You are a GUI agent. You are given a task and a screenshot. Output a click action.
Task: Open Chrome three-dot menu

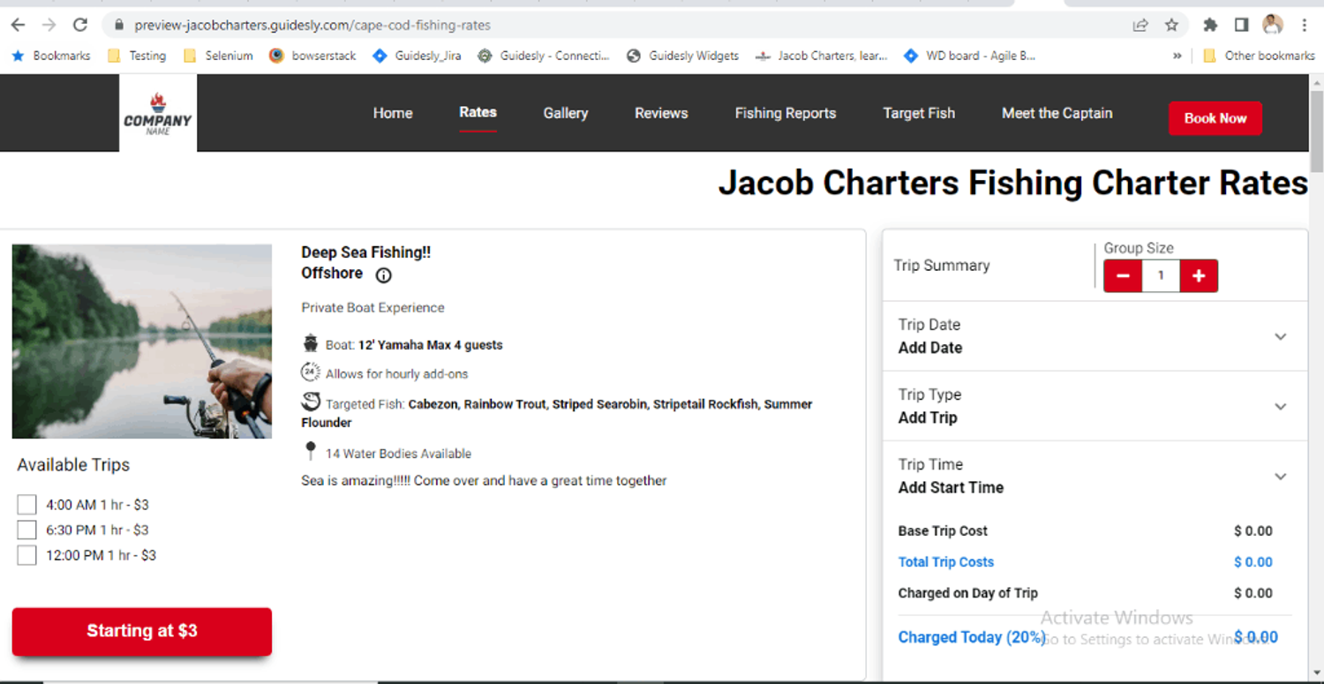[1305, 25]
